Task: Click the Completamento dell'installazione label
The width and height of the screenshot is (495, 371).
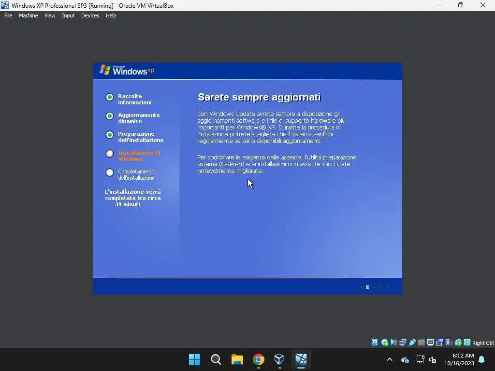Action: [136, 175]
